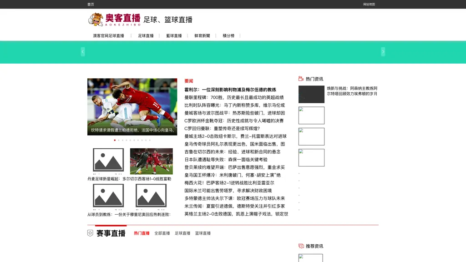Open the 焕新与挑战 hot news article
This screenshot has height=262, width=466.
352,91
